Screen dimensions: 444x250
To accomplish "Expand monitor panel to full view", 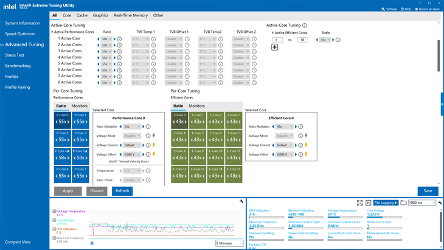I will click(359, 203).
